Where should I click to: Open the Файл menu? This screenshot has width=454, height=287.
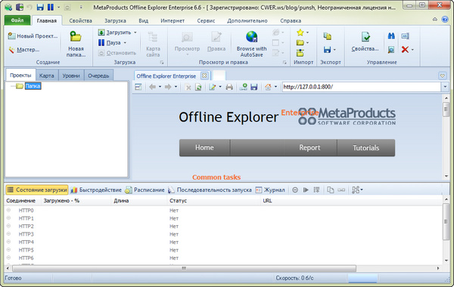pyautogui.click(x=17, y=20)
